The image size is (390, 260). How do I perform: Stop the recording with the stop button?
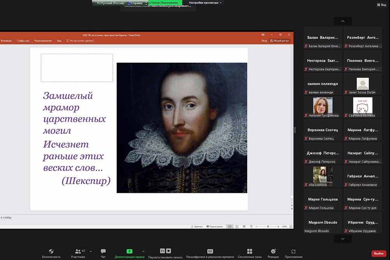click(x=168, y=251)
